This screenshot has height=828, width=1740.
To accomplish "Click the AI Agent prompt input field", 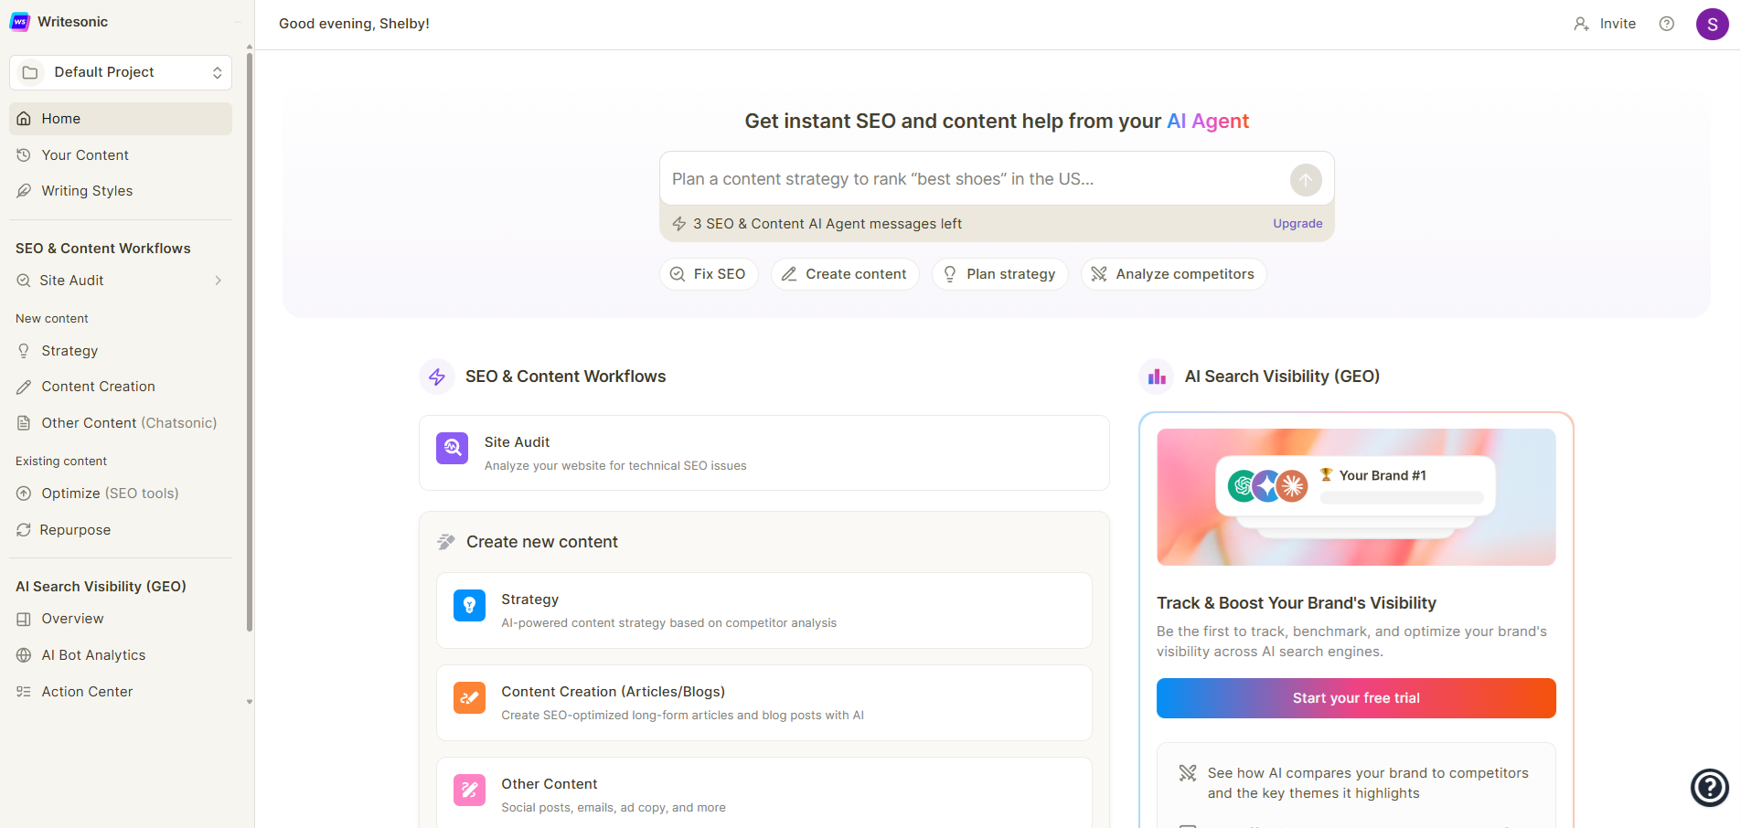I will pyautogui.click(x=969, y=179).
